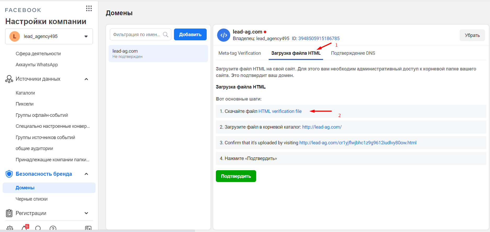The width and height of the screenshot is (490, 232).
Task: Click step 4 Нажмите «Подтвердить» text
Action: 248,158
